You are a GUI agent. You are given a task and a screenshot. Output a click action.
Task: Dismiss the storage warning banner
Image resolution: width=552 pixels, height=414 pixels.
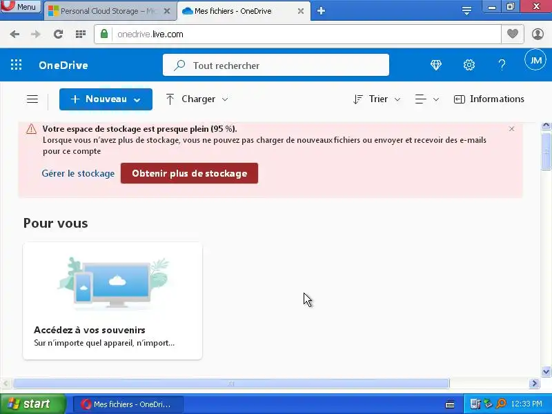tap(511, 129)
